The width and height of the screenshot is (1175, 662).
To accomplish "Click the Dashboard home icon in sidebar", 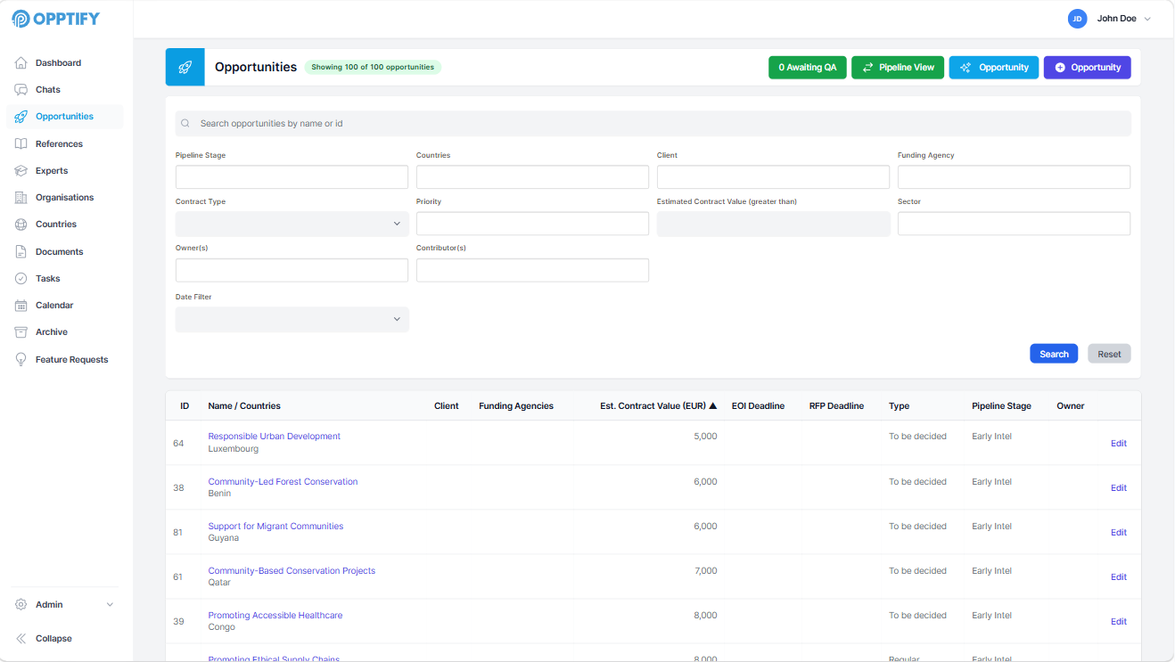I will click(x=21, y=63).
